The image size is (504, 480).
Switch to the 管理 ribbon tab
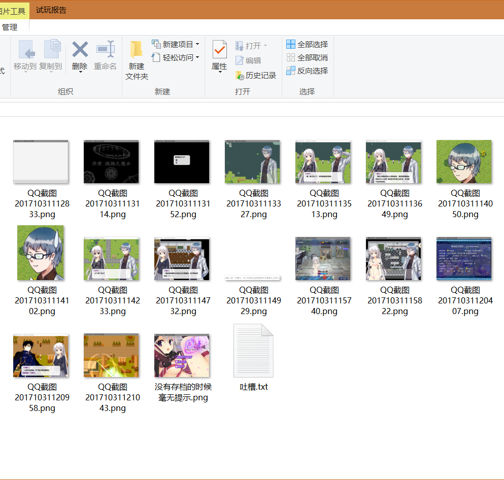click(10, 27)
